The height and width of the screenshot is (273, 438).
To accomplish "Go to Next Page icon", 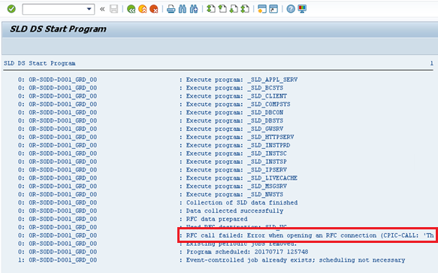I will pos(234,9).
